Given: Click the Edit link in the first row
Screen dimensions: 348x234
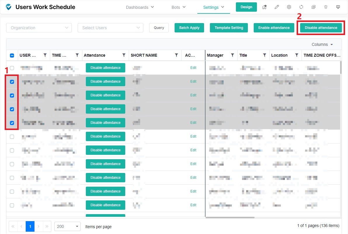Looking at the screenshot, I should (193, 68).
